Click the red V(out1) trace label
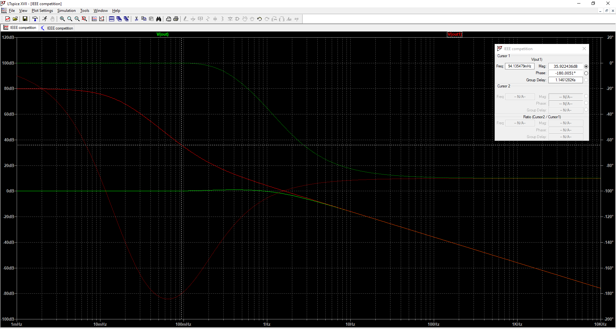616x329 pixels. 455,34
